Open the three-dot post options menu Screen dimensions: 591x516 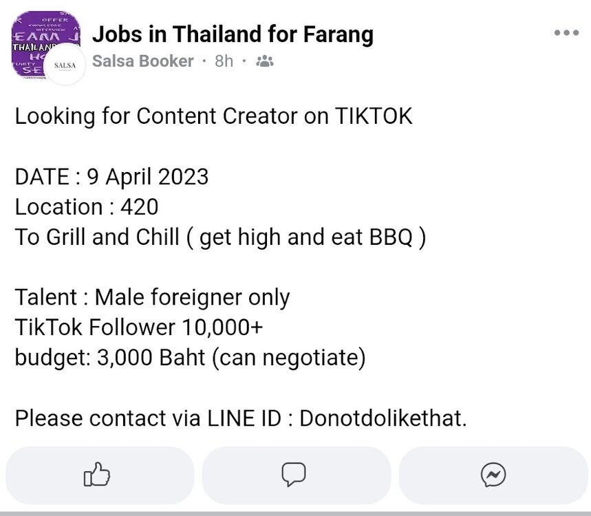(x=566, y=33)
